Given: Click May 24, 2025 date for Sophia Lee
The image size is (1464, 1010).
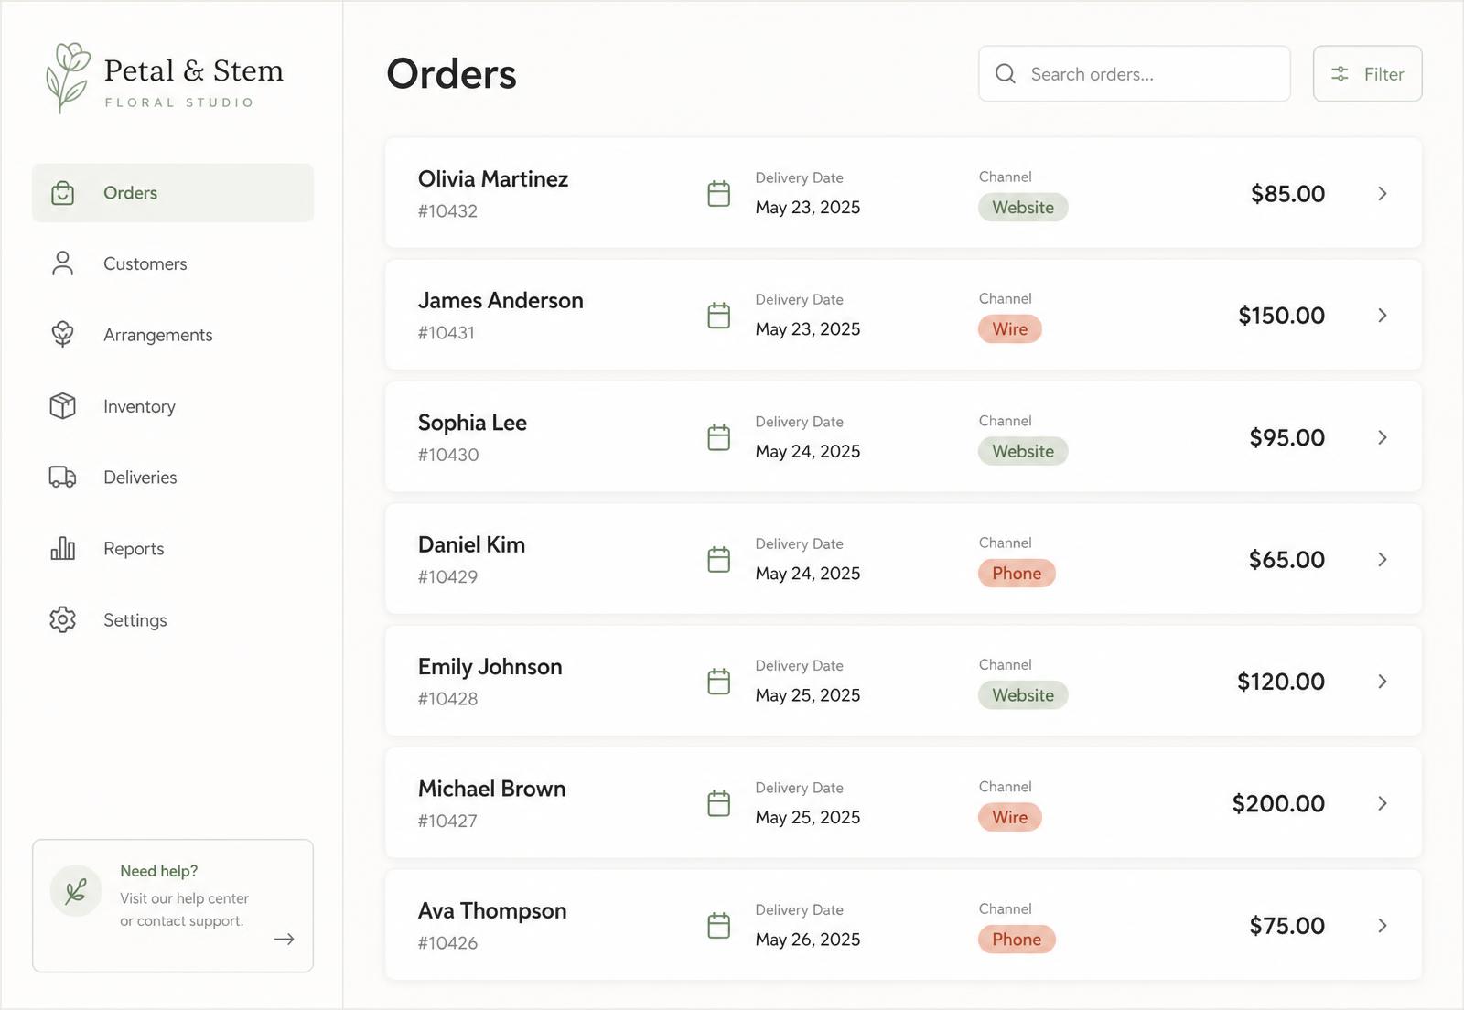Looking at the screenshot, I should point(808,452).
